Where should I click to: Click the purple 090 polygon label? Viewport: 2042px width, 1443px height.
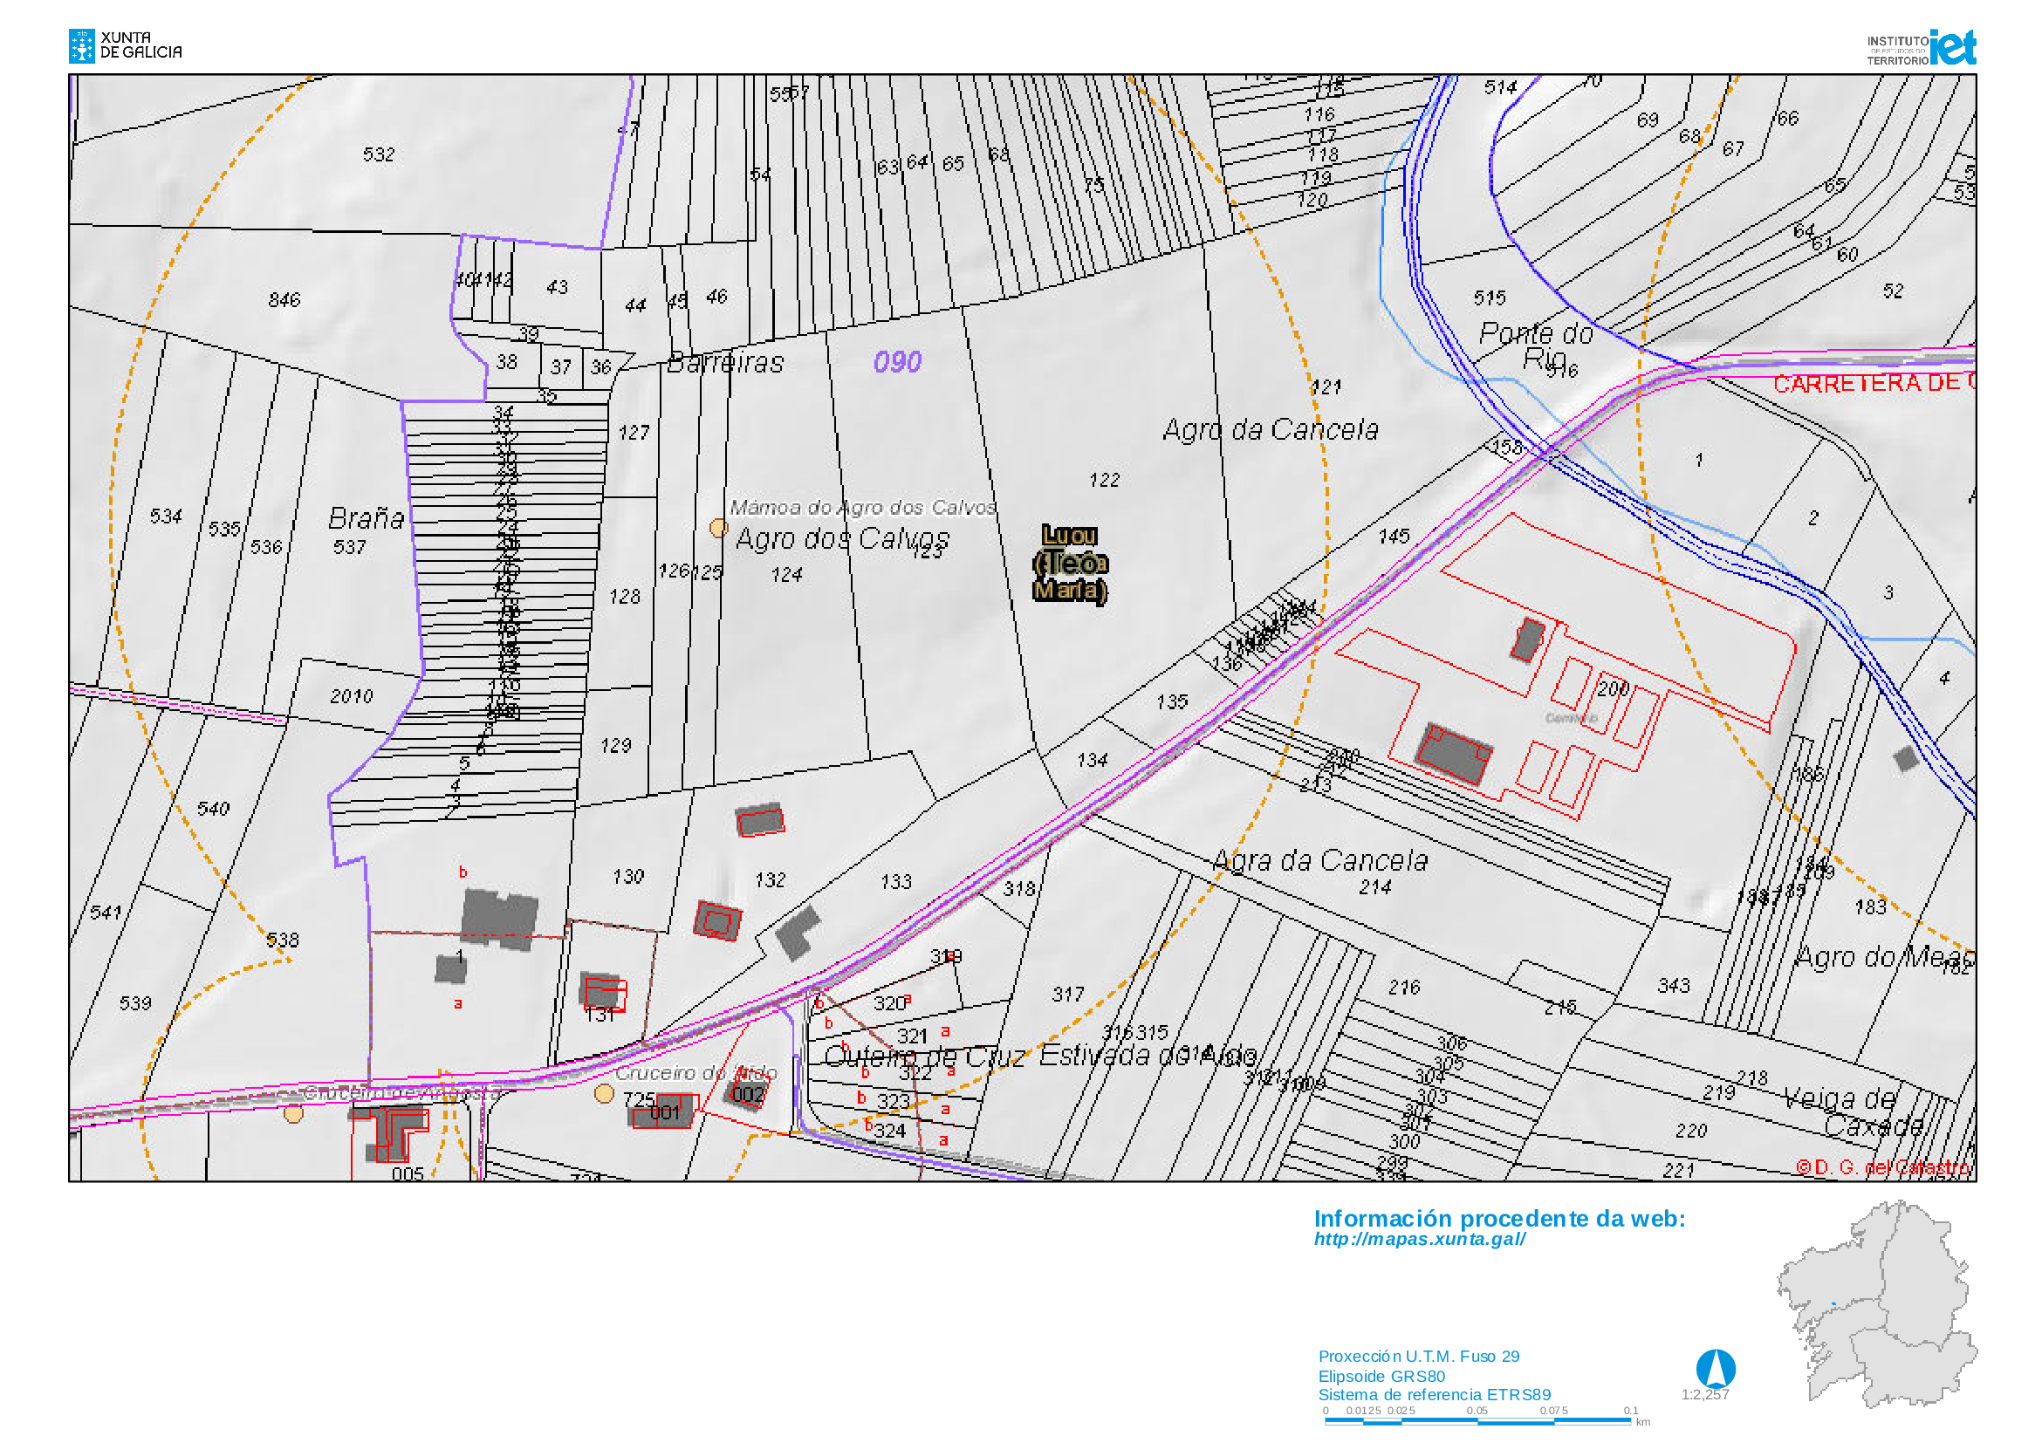(x=896, y=362)
